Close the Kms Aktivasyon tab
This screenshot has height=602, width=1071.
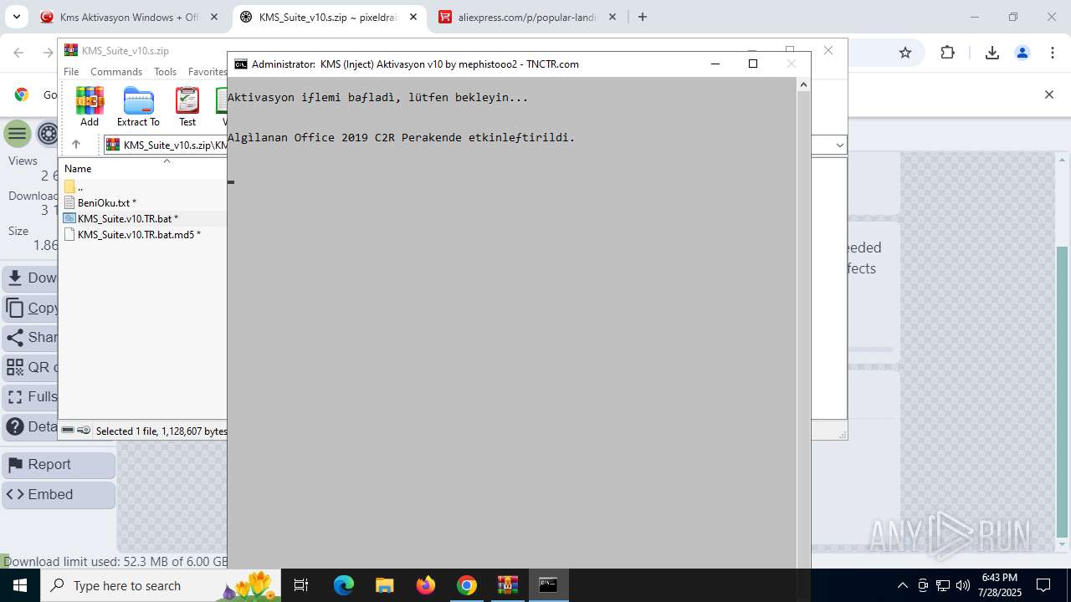click(214, 17)
